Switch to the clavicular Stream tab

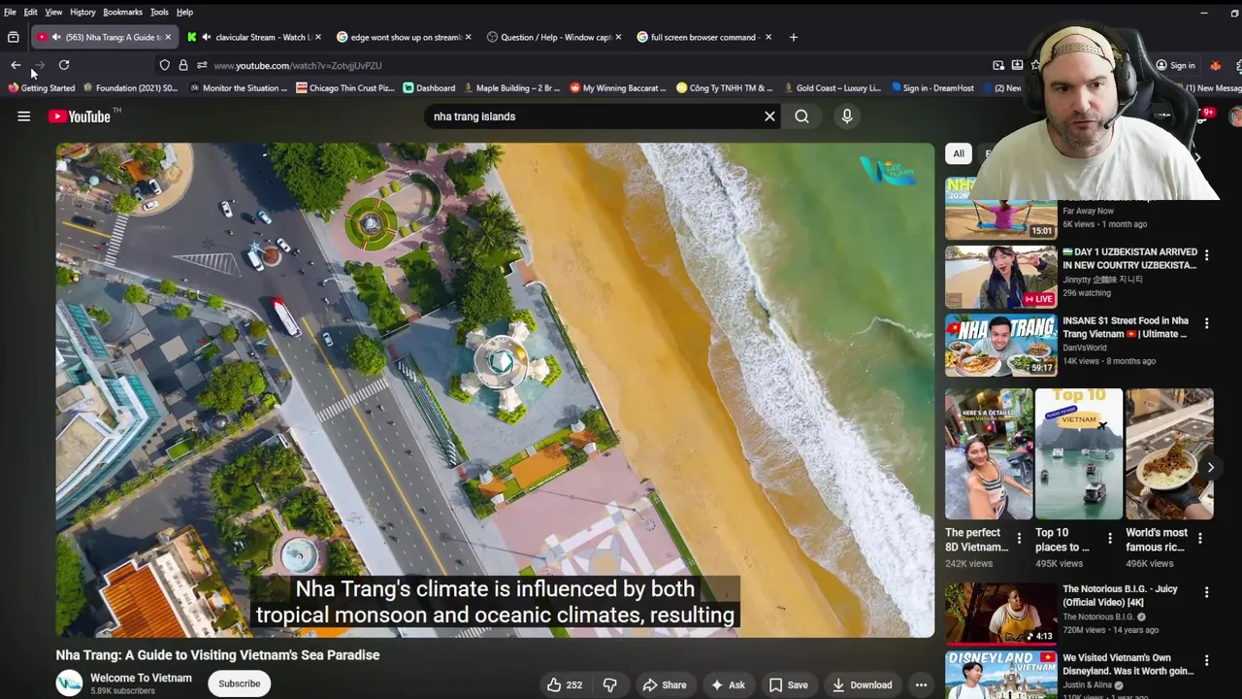[x=254, y=37]
